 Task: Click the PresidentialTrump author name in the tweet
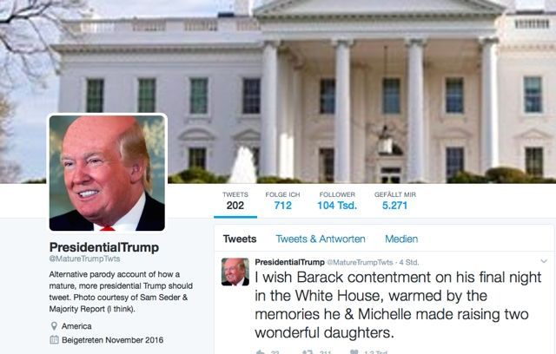pos(289,262)
